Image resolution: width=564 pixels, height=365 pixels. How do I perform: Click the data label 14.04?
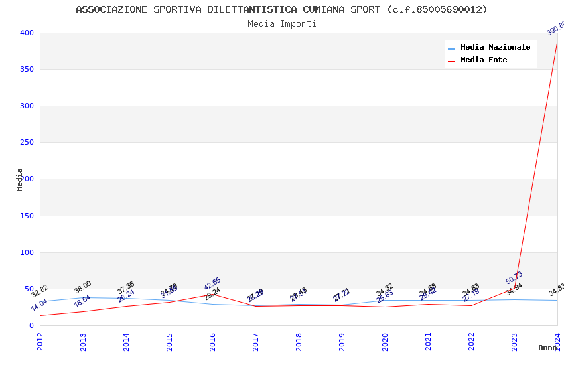coord(39,305)
